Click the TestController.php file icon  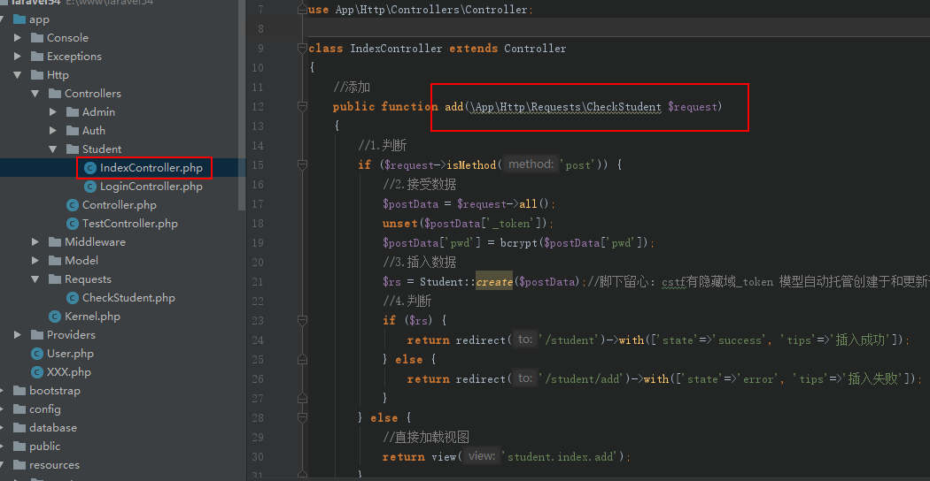tap(72, 224)
